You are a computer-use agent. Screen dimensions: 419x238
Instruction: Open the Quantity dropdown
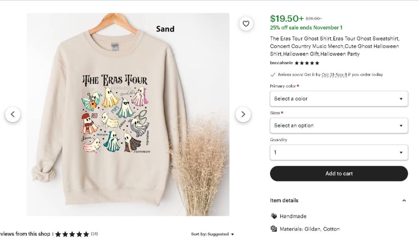tap(339, 152)
